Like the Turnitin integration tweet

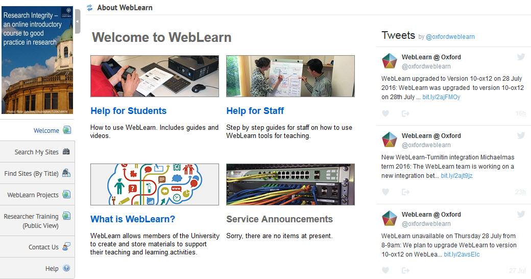pyautogui.click(x=385, y=192)
